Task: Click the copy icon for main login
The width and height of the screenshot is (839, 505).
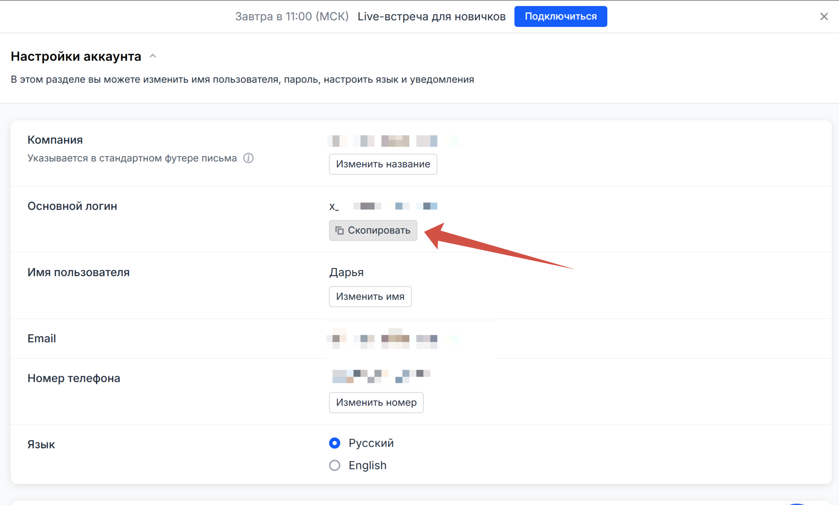Action: pos(339,230)
